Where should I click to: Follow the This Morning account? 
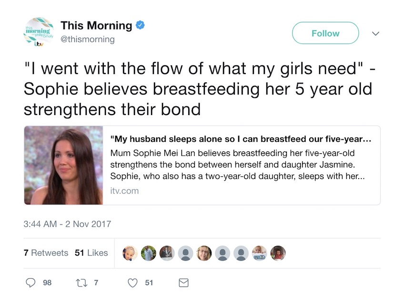pos(325,33)
